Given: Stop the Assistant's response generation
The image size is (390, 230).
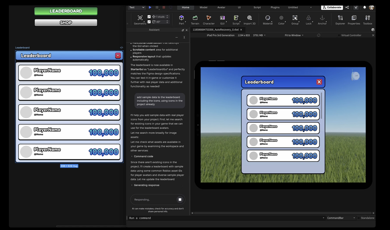Looking at the screenshot, I should tap(180, 200).
